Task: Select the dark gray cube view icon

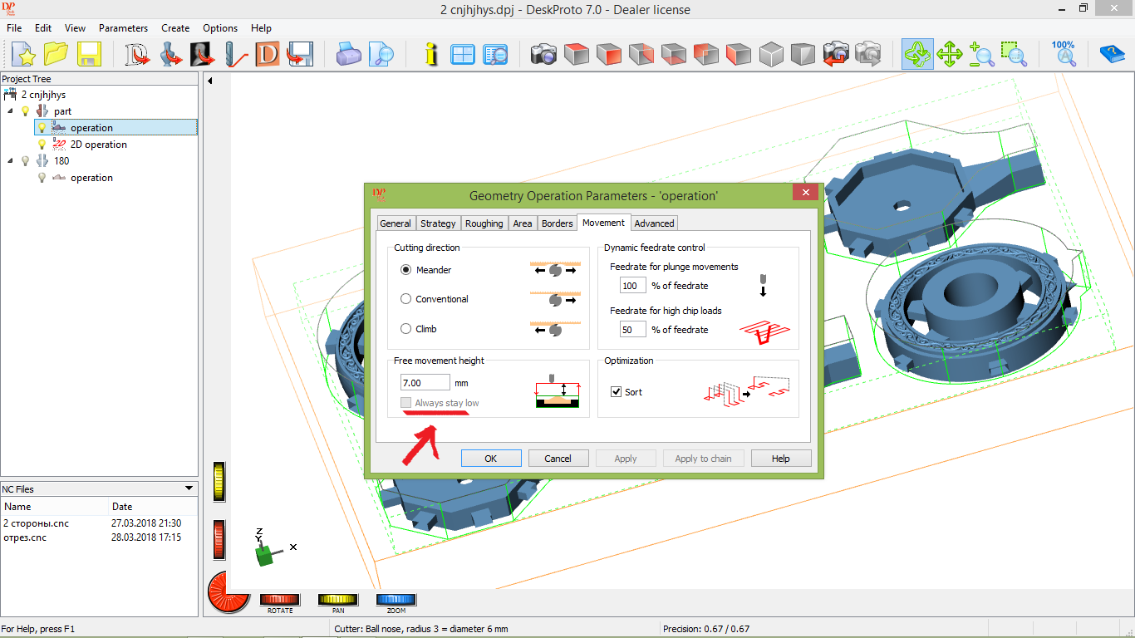Action: [x=803, y=55]
